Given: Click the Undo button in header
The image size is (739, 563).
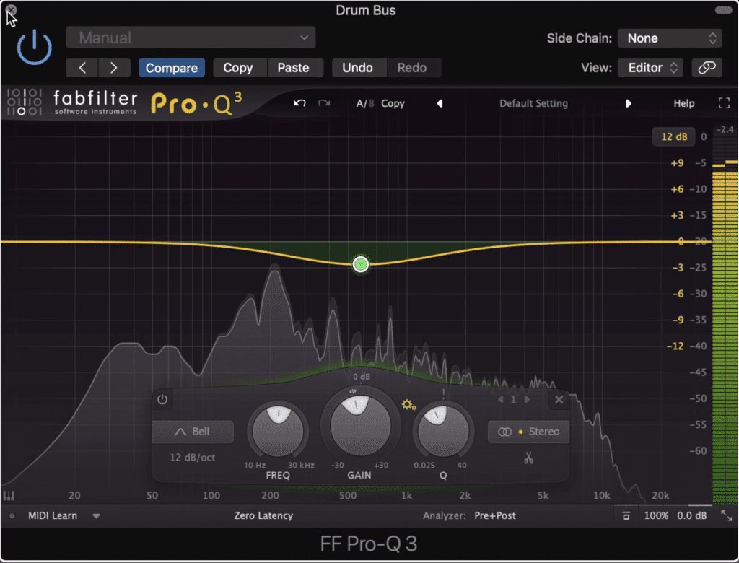Looking at the screenshot, I should [x=358, y=68].
